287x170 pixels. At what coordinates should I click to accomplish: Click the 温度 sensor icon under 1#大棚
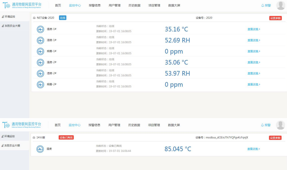click(40, 149)
